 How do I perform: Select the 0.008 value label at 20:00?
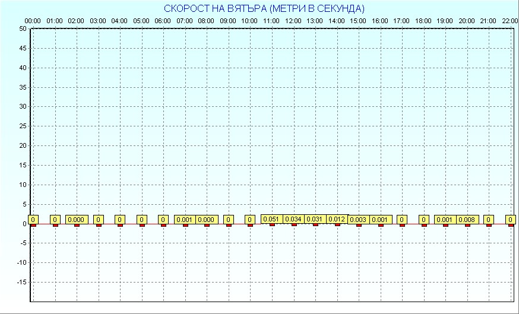pos(467,220)
